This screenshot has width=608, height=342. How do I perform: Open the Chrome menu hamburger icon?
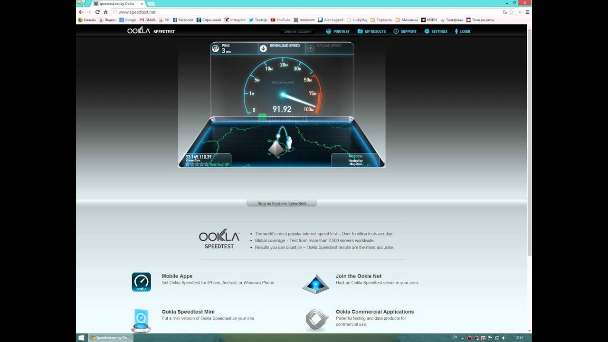(527, 12)
